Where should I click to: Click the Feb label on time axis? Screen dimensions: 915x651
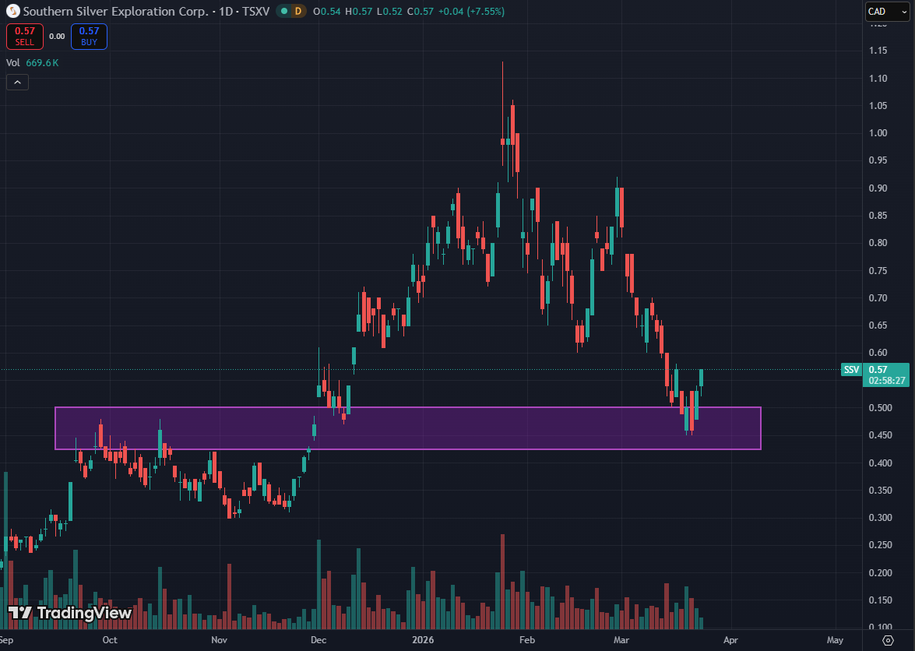tap(527, 640)
